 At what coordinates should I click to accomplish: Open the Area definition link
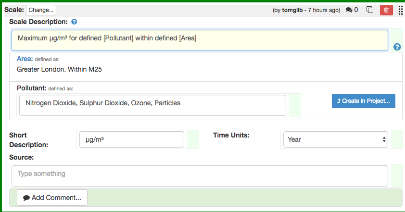(x=24, y=59)
